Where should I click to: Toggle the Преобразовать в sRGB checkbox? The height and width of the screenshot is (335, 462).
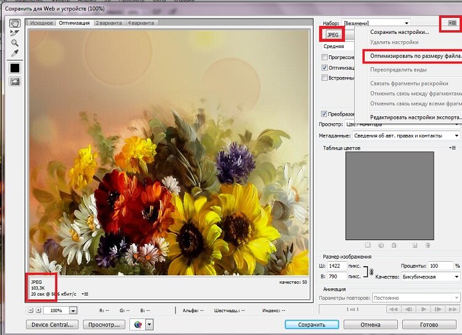click(324, 114)
